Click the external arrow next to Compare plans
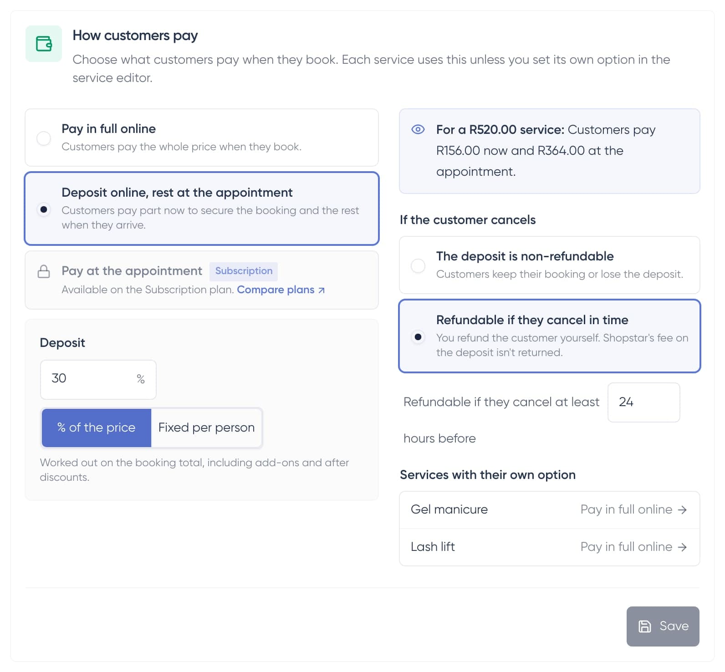The height and width of the screenshot is (672, 725). 322,290
